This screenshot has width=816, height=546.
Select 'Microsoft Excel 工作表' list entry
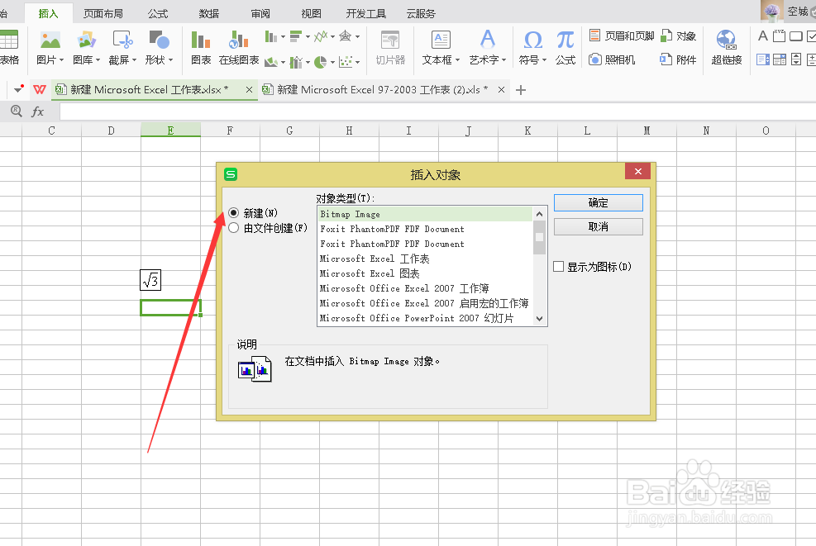(425, 259)
